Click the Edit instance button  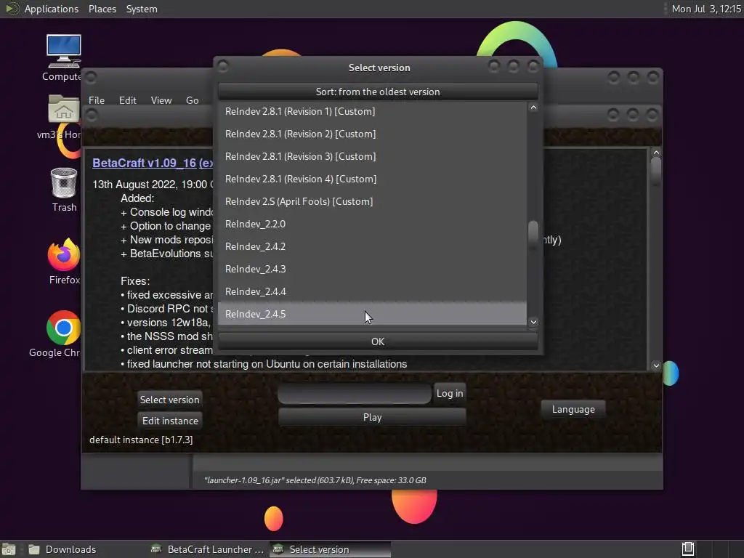click(x=170, y=421)
